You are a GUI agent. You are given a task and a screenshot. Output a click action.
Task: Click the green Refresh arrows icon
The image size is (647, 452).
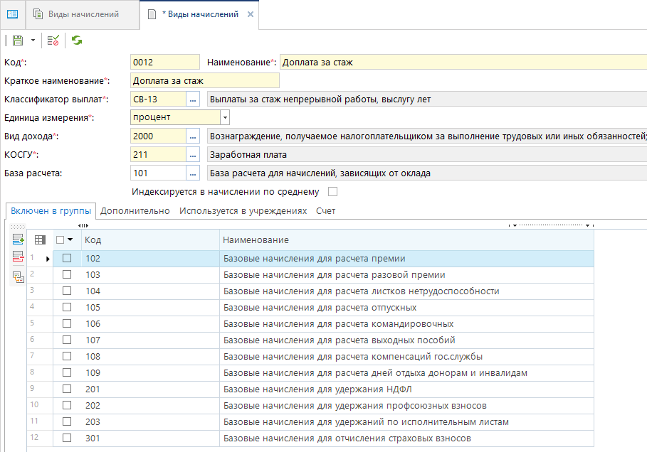click(76, 41)
